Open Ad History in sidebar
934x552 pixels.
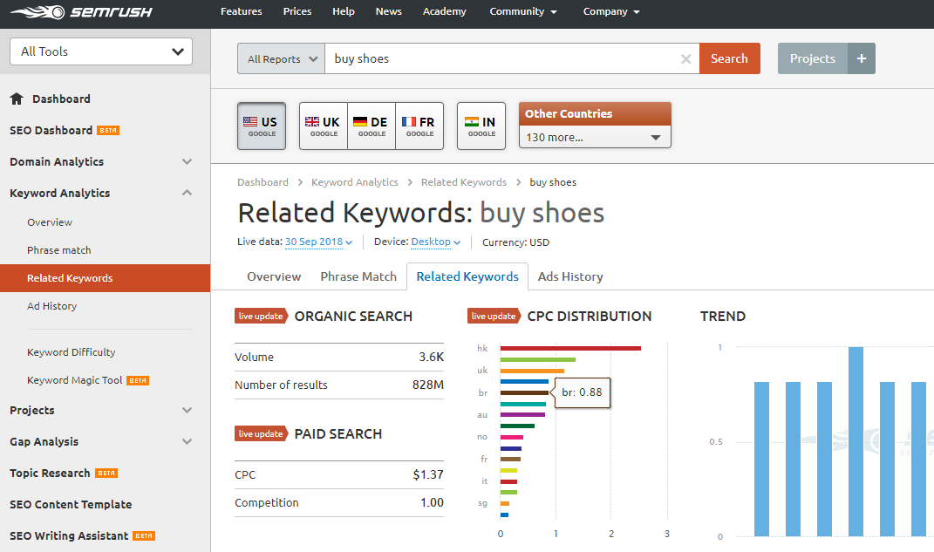click(x=51, y=306)
